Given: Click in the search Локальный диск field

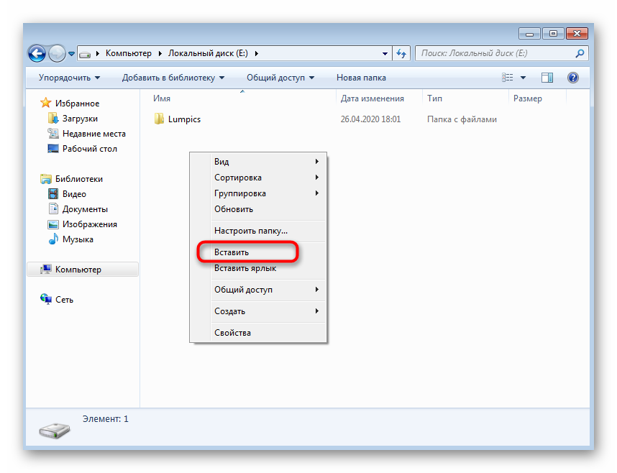Looking at the screenshot, I should pyautogui.click(x=495, y=53).
